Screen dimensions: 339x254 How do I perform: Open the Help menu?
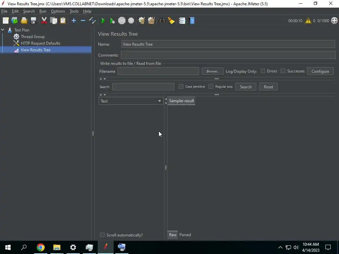coord(87,11)
